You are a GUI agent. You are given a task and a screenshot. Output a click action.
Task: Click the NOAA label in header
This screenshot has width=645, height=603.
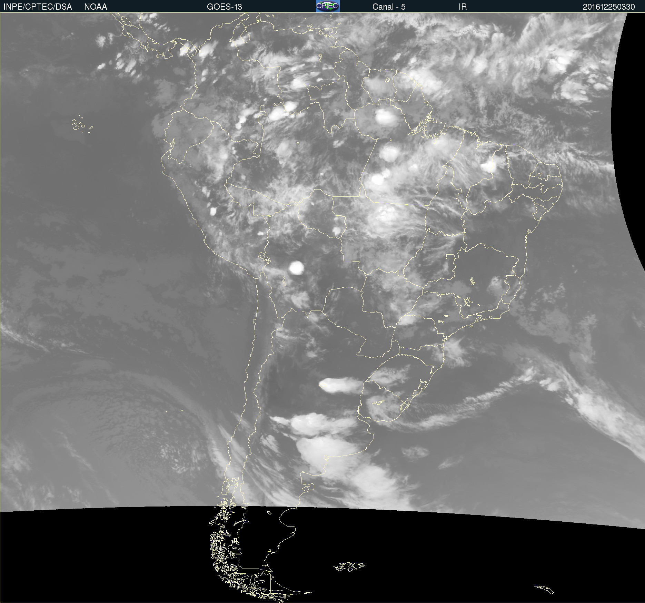(96, 7)
